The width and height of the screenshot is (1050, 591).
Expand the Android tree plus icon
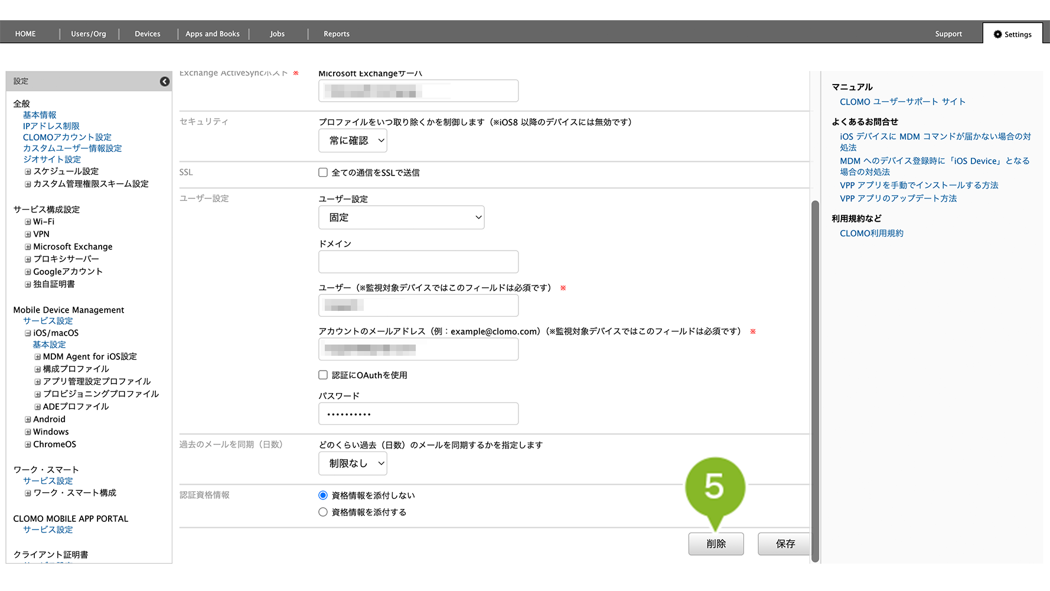(28, 420)
